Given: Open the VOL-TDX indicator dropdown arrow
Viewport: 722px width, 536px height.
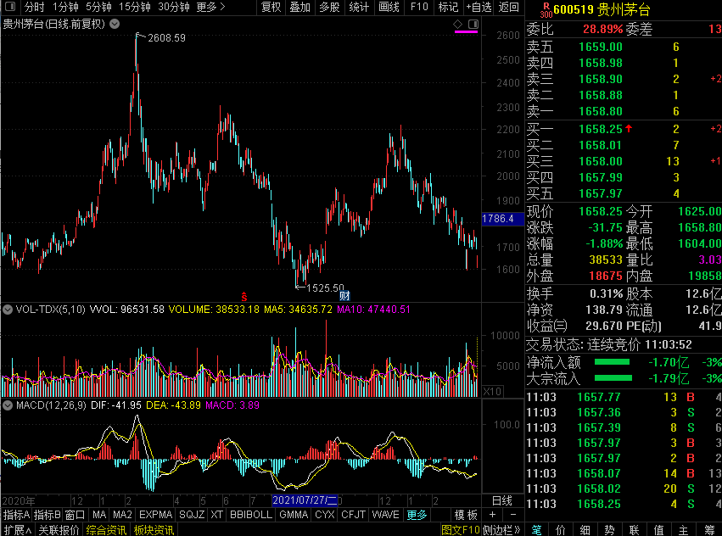Looking at the screenshot, I should pos(8,310).
